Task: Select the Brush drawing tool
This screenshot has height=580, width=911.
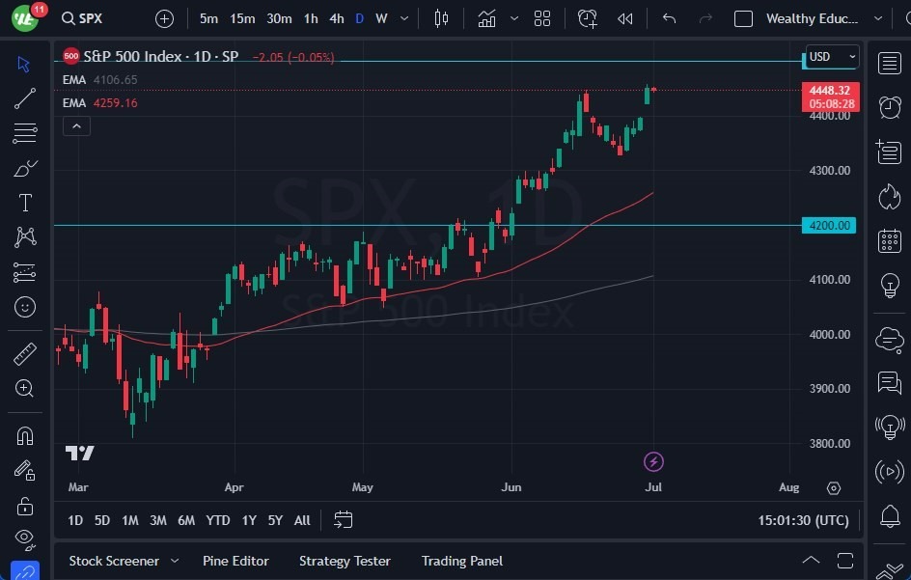Action: point(25,168)
